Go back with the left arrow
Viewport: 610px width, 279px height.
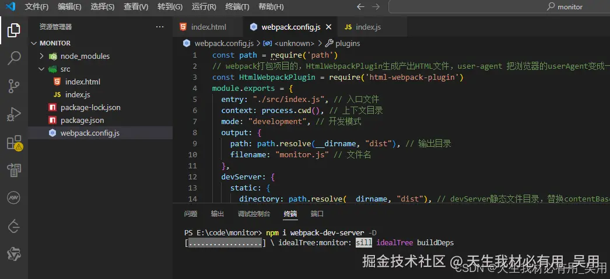pos(360,6)
